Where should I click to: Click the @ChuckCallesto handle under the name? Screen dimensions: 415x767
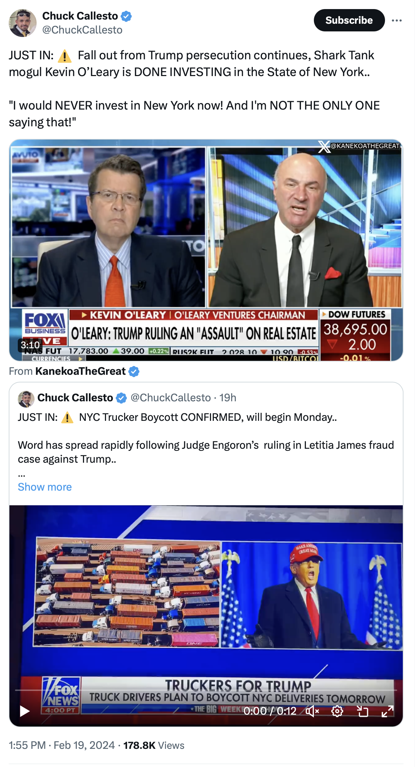pos(82,30)
